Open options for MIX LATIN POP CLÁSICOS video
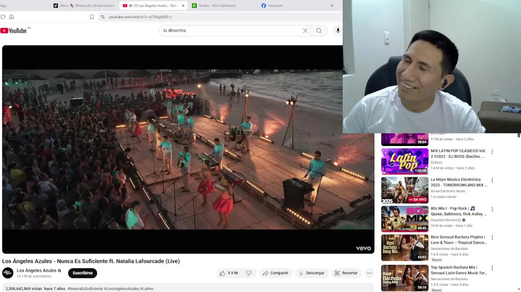 click(492, 152)
